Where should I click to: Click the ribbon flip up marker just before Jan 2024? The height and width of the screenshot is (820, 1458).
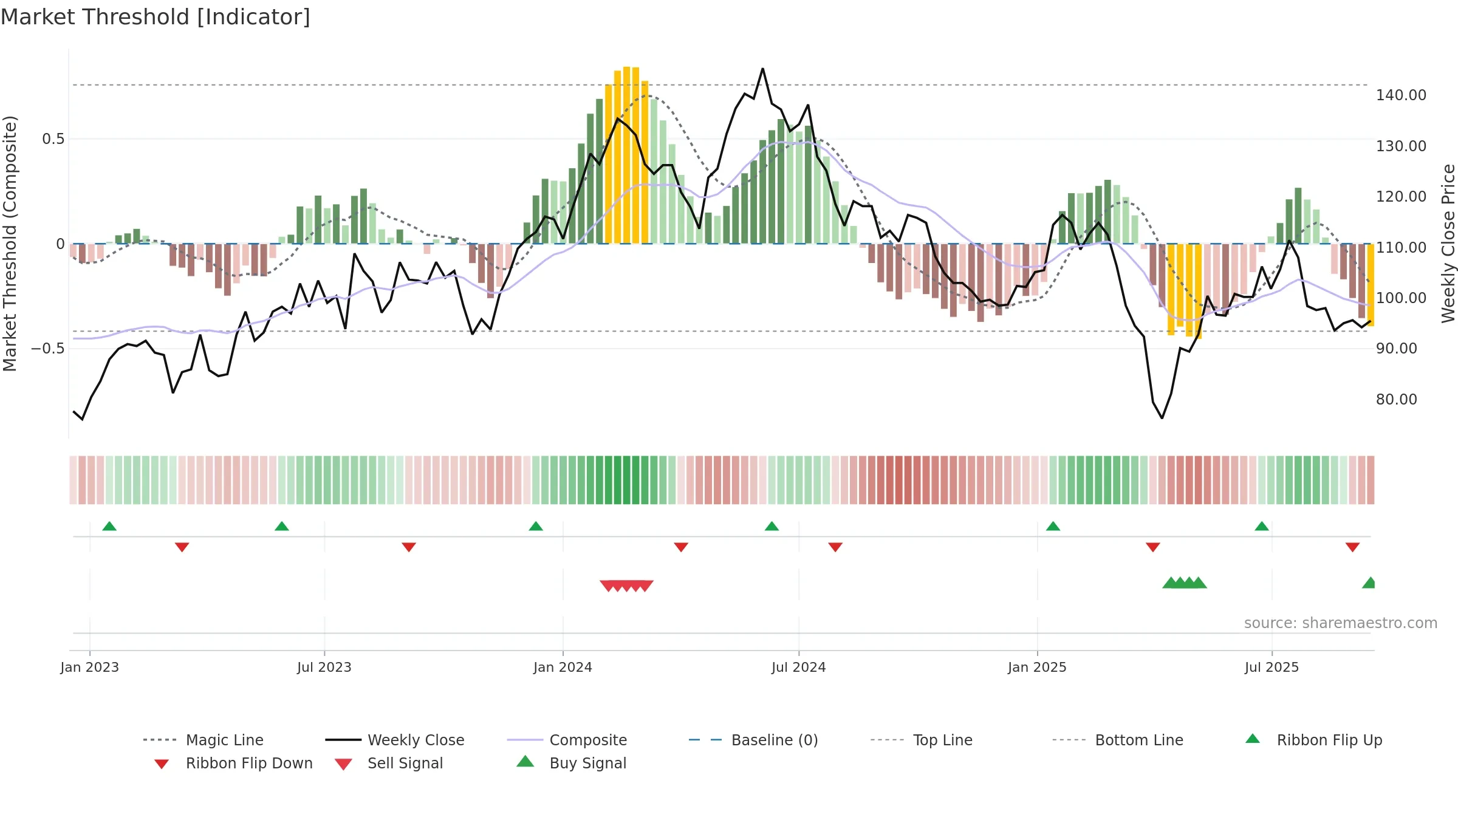(x=536, y=526)
